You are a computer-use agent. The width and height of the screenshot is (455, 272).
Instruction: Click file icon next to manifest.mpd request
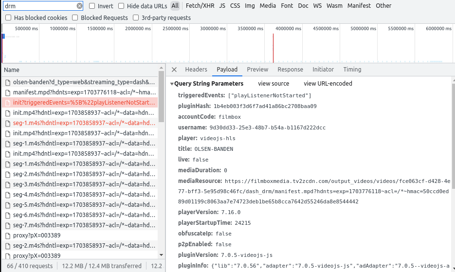coord(8,92)
